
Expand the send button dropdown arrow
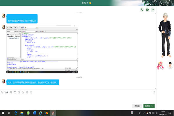click(x=153, y=106)
